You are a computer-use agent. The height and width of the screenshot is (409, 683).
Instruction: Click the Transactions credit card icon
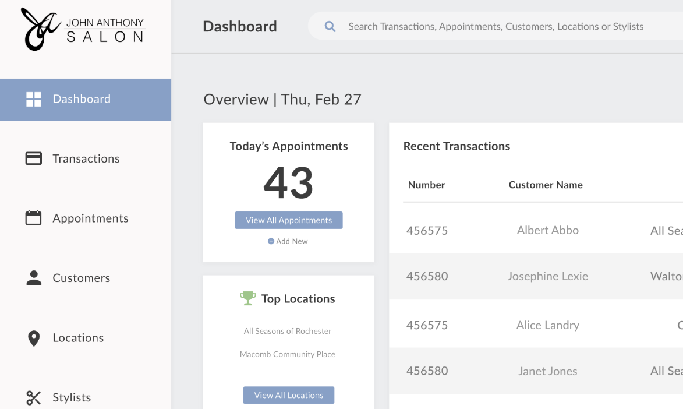coord(34,158)
